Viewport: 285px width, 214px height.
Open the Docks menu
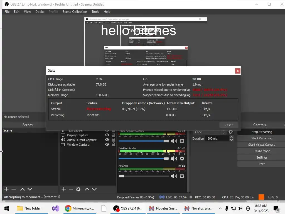[40, 12]
